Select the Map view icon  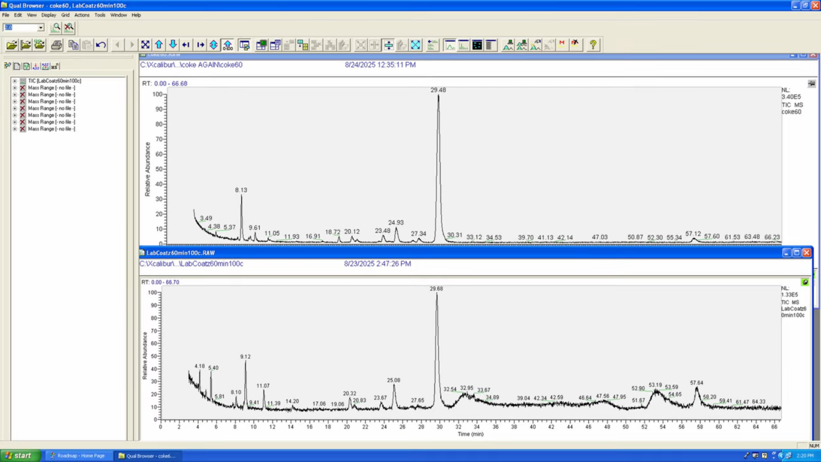[477, 45]
